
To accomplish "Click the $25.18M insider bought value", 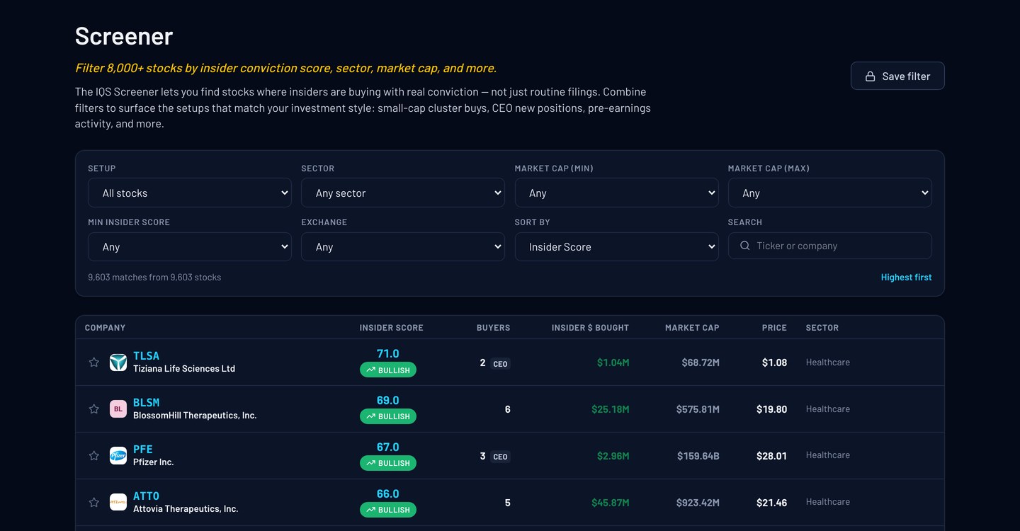I will (x=610, y=409).
